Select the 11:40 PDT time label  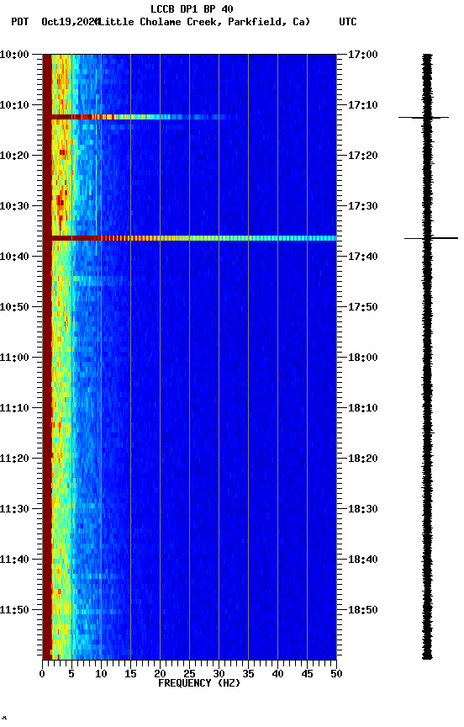point(14,560)
